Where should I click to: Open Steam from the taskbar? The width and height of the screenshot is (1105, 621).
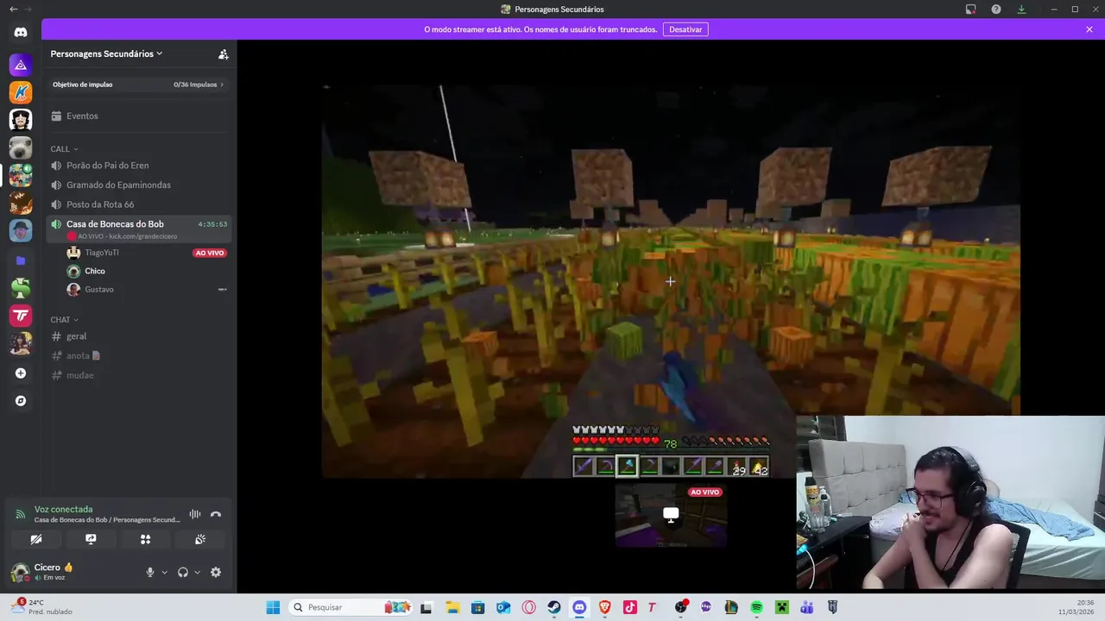click(x=554, y=607)
